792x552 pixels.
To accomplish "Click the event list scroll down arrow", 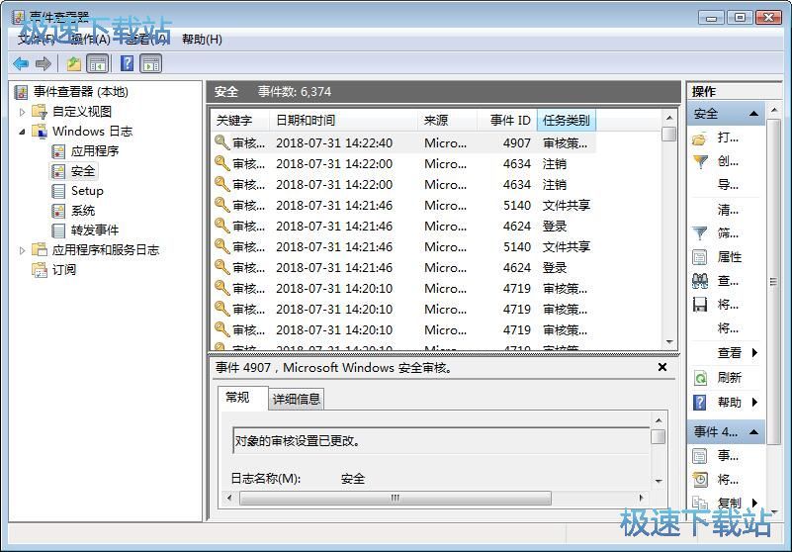I will [x=669, y=342].
